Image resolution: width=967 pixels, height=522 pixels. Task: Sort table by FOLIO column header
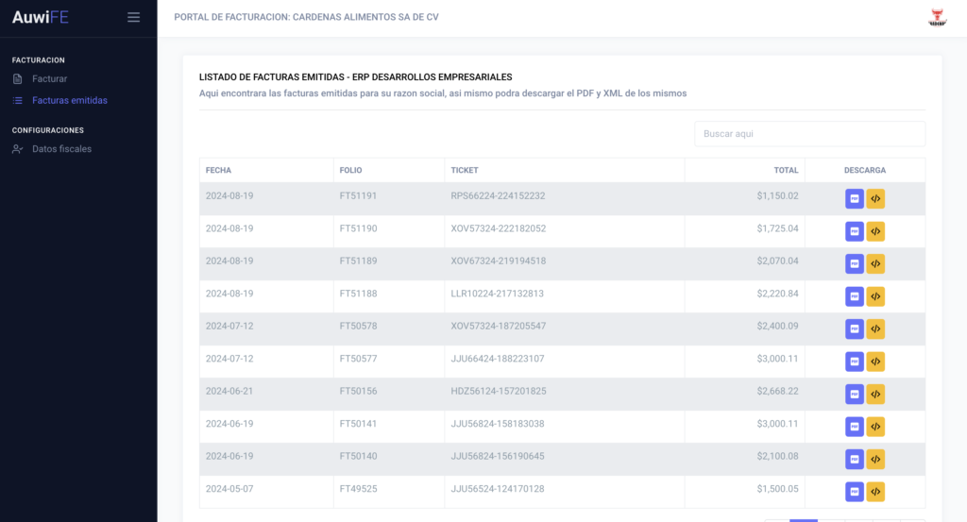(x=350, y=171)
